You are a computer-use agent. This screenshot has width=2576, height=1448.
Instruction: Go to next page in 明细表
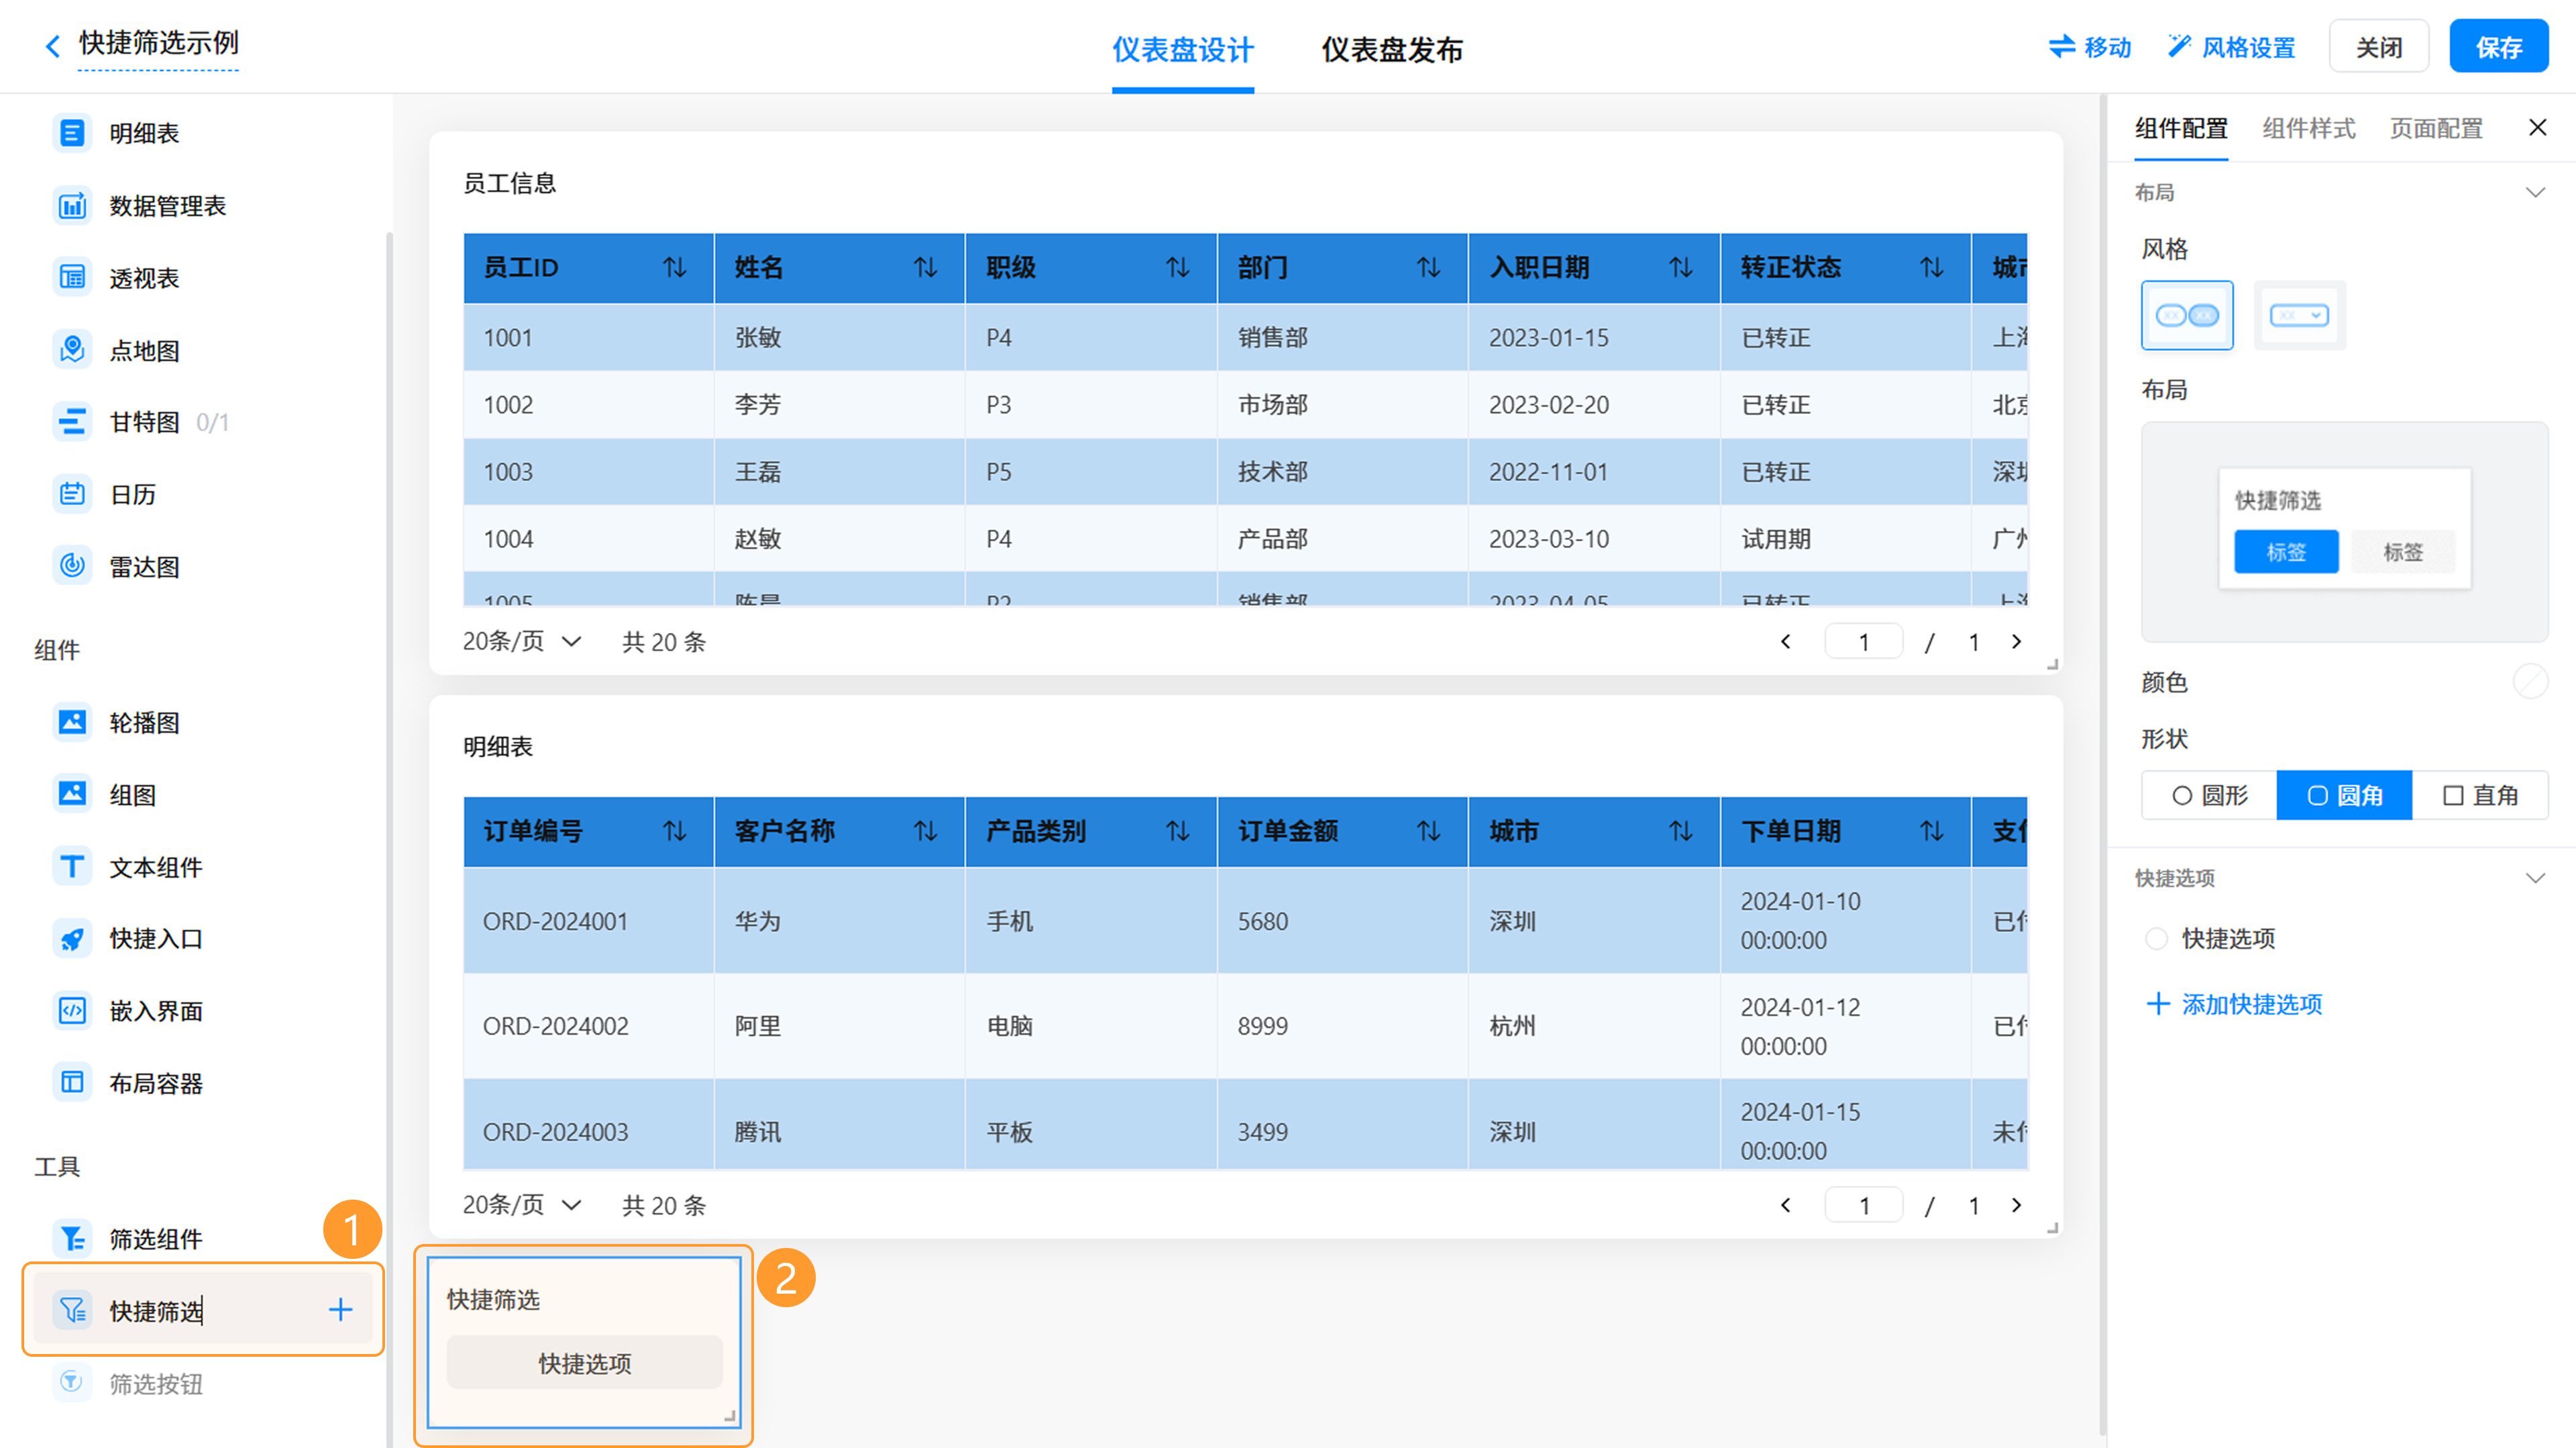[2016, 1205]
